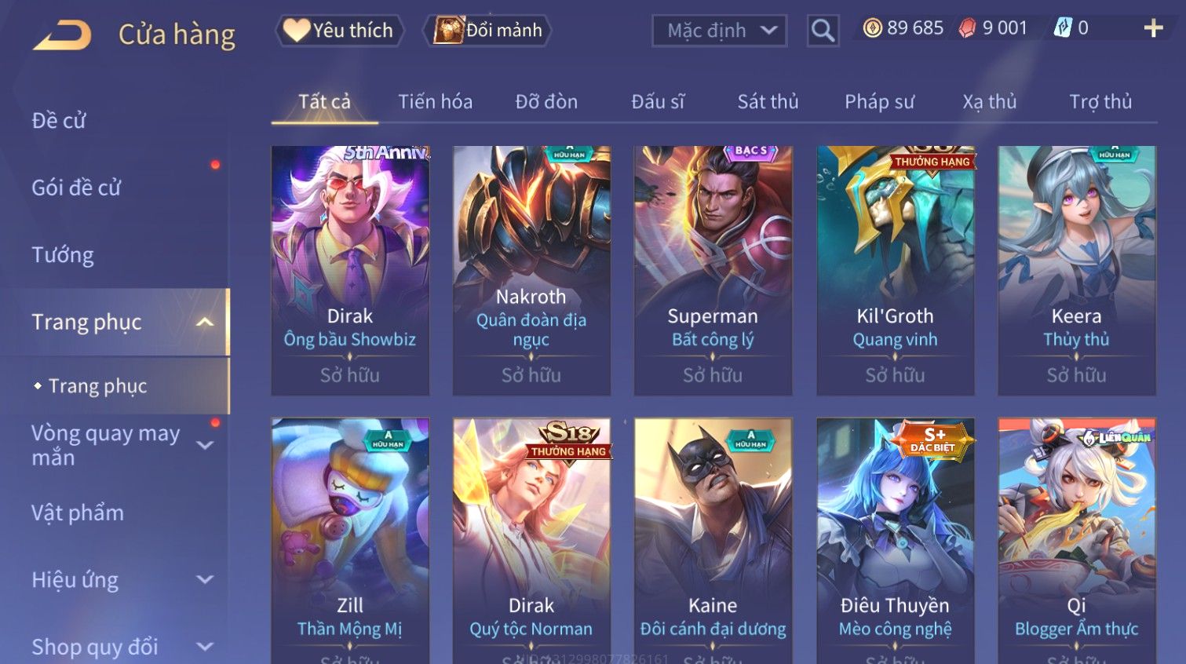The width and height of the screenshot is (1186, 664).
Task: Click the red ruby currency icon
Action: click(x=968, y=28)
